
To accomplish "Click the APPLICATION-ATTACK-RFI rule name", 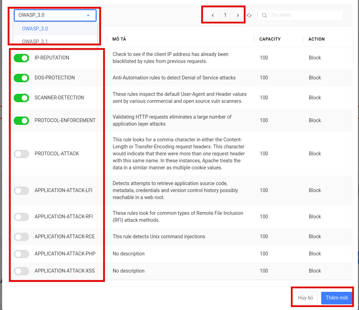I will 64,217.
